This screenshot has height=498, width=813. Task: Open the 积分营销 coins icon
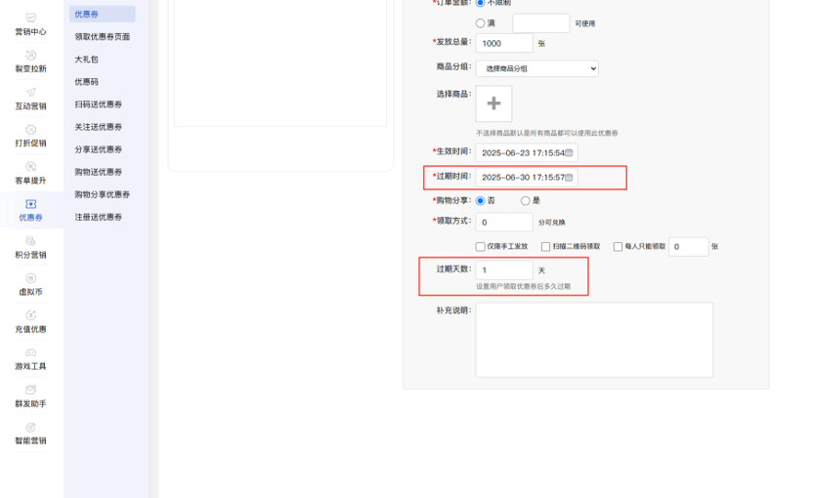point(30,241)
